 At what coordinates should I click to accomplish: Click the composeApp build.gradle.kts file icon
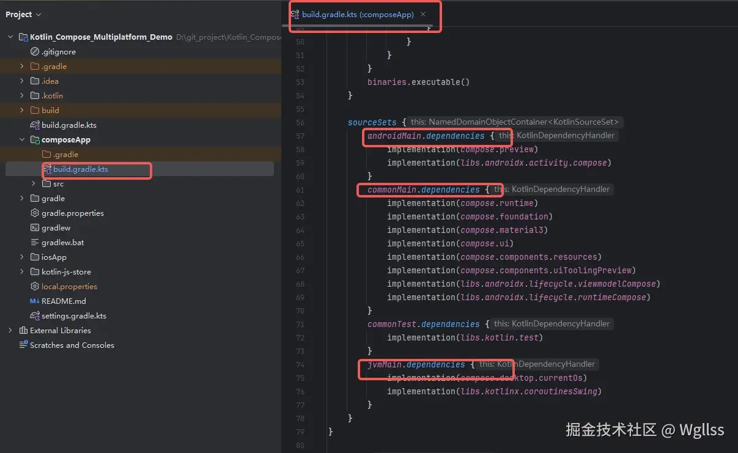[x=47, y=169]
